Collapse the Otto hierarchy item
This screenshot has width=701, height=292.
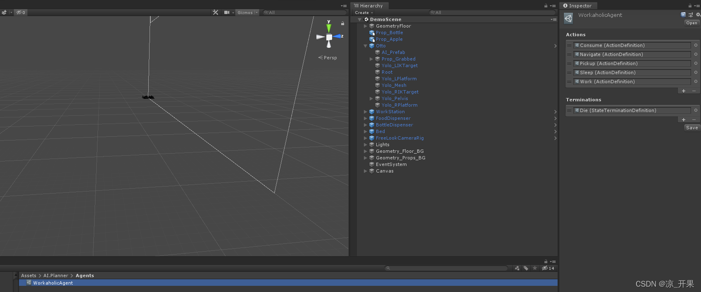tap(365, 46)
